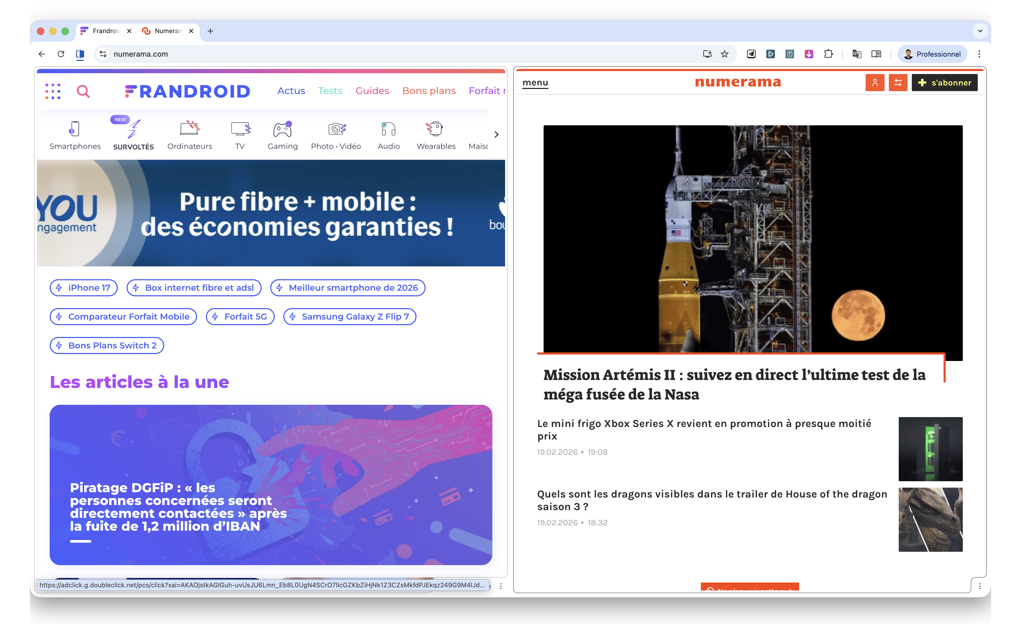Open the Mission Artémis II headline

tap(734, 385)
